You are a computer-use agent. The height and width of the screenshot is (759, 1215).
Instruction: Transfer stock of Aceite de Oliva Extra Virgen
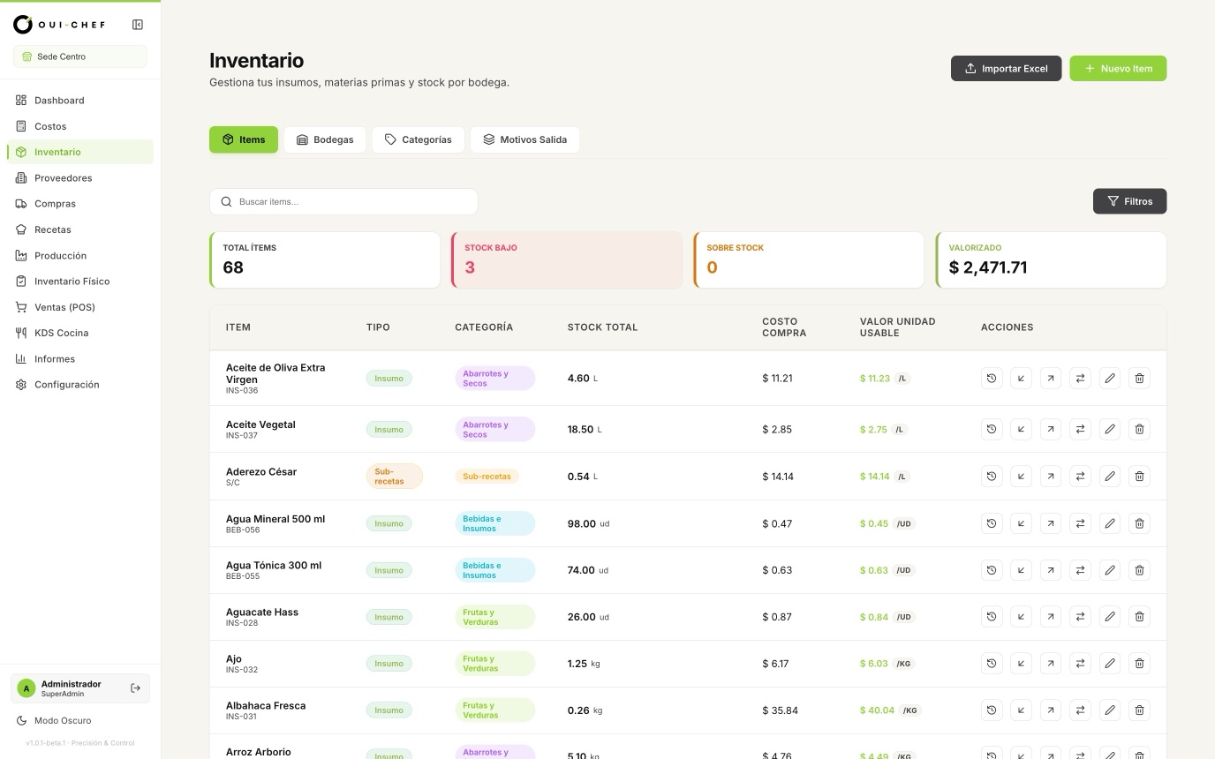pyautogui.click(x=1080, y=379)
